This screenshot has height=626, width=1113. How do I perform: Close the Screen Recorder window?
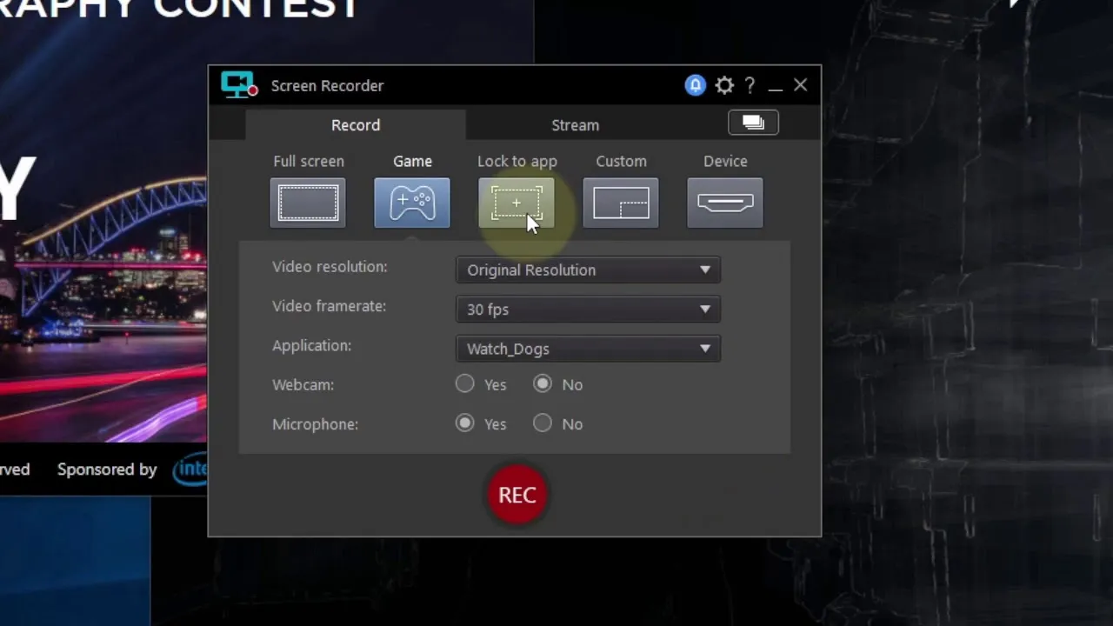coord(800,85)
